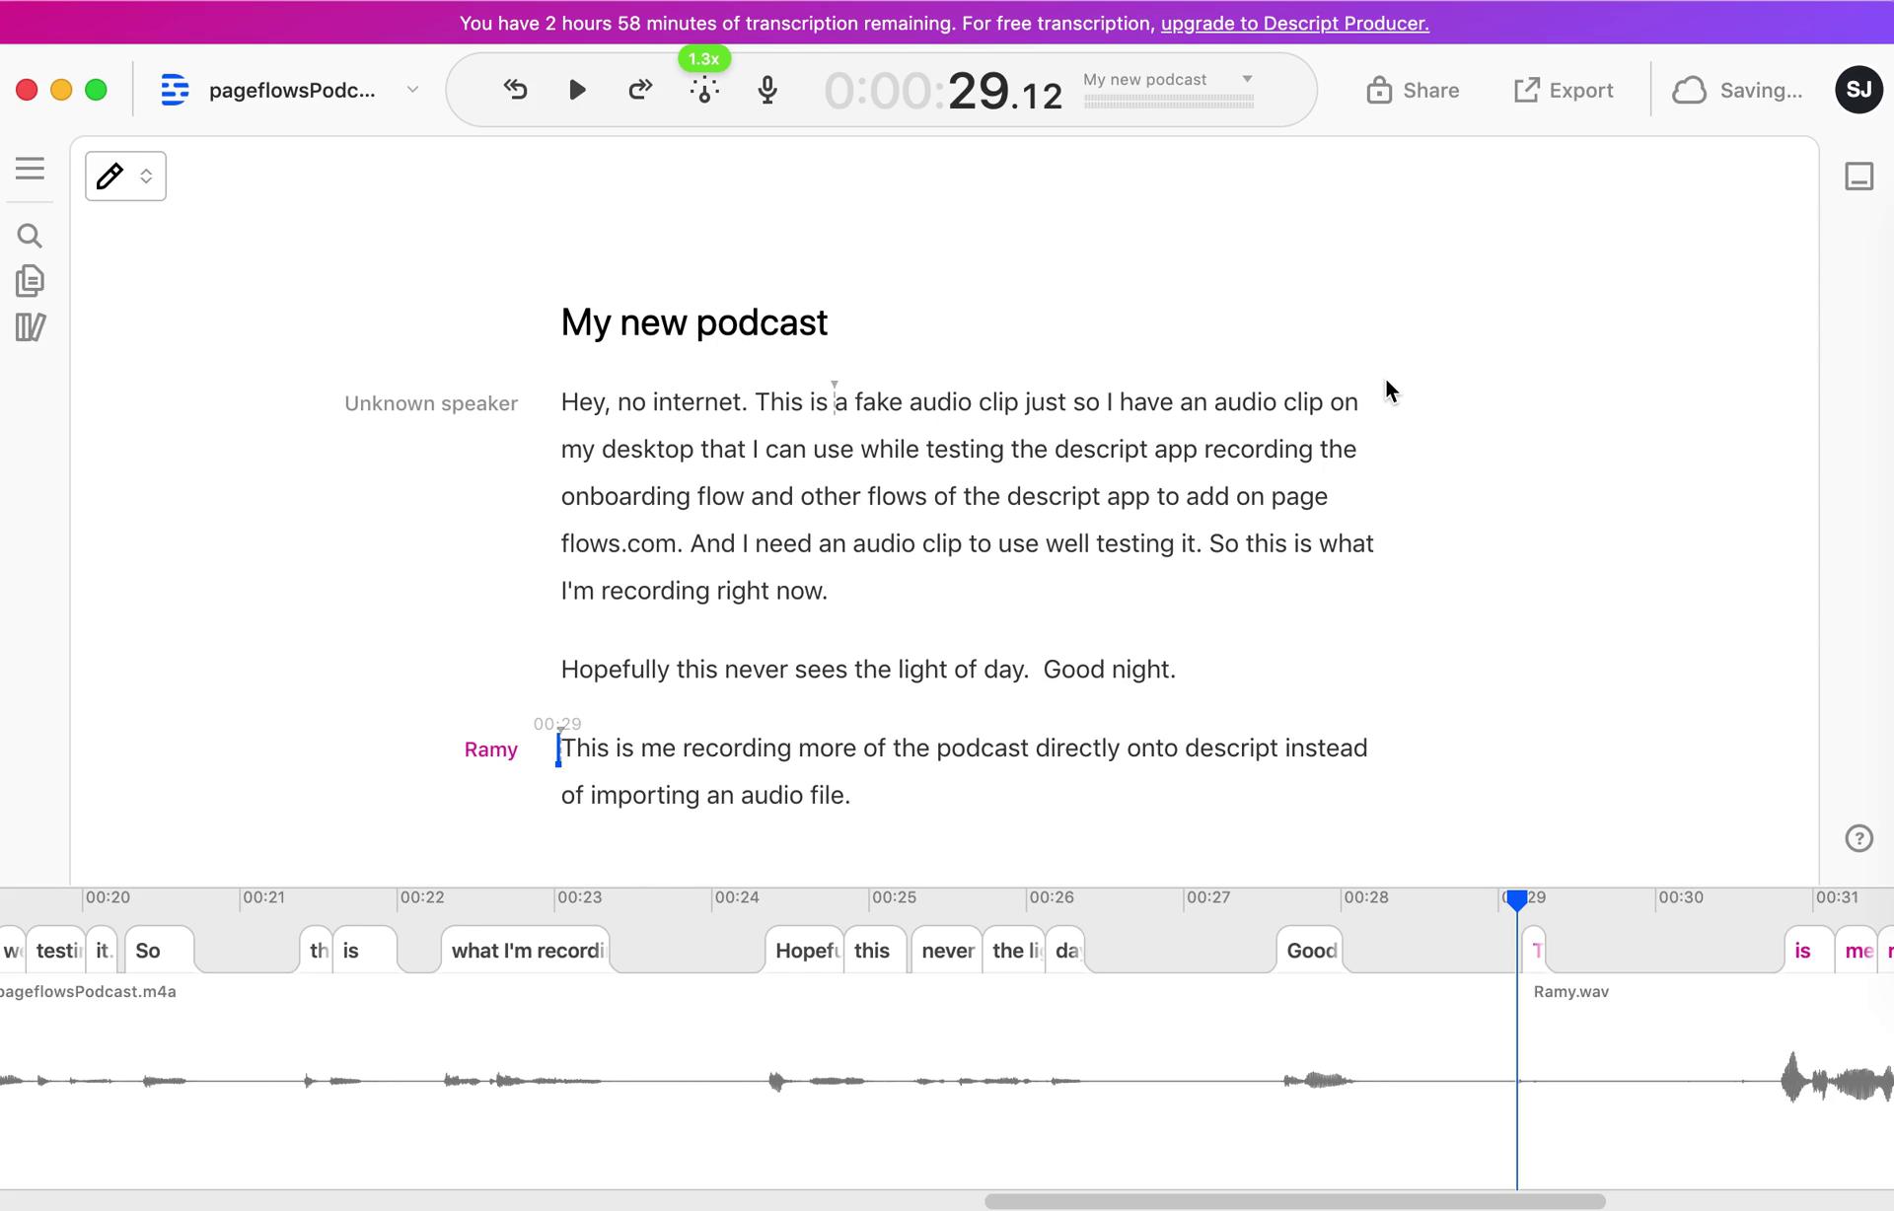Expand the edit mode chooser arrows
1894x1211 pixels.
pyautogui.click(x=146, y=177)
